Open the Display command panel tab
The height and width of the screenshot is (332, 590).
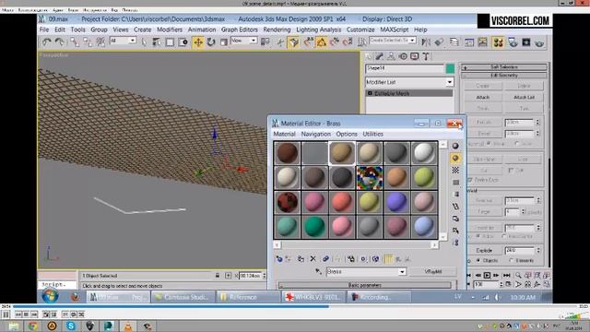tap(414, 56)
